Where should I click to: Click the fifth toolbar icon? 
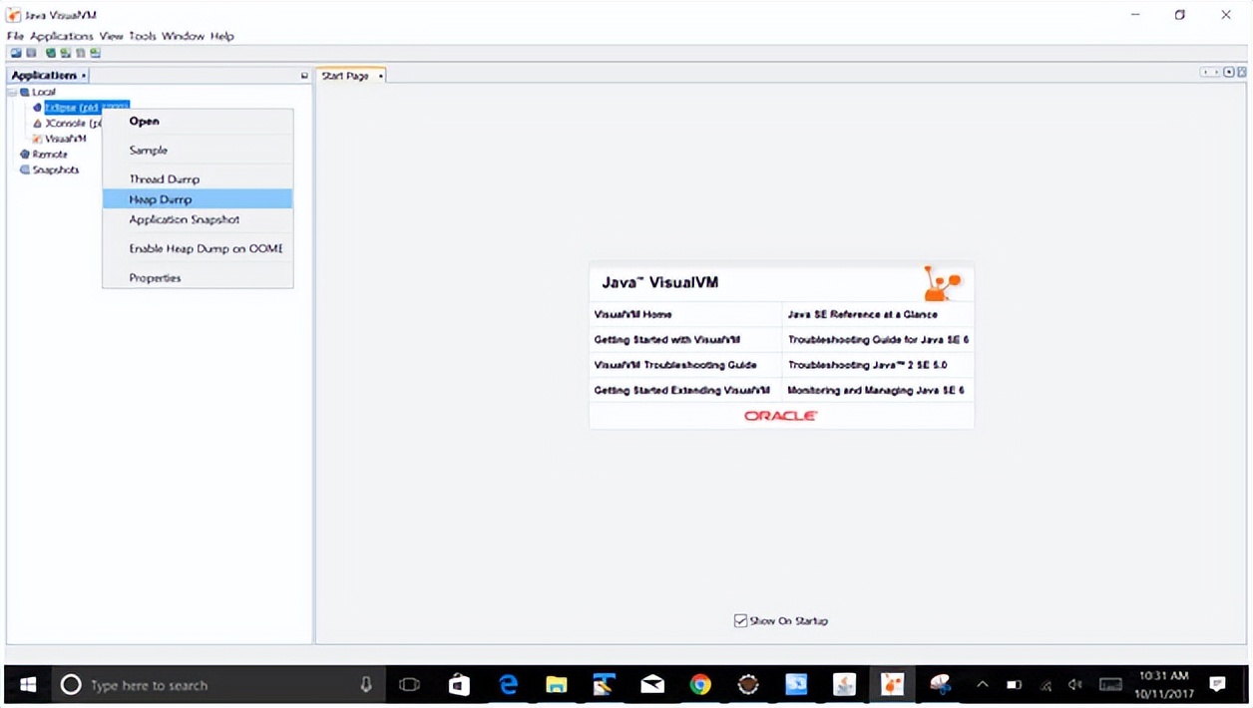coord(81,53)
